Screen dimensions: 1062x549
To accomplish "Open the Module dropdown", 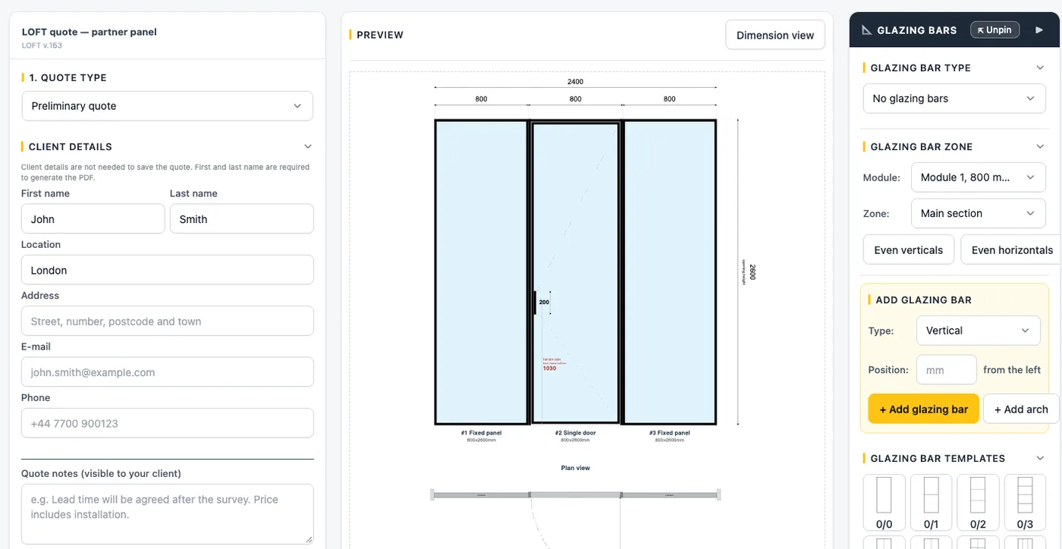I will (978, 177).
